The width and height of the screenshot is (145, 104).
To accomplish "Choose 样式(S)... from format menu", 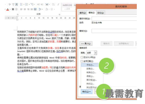I will (90, 84).
